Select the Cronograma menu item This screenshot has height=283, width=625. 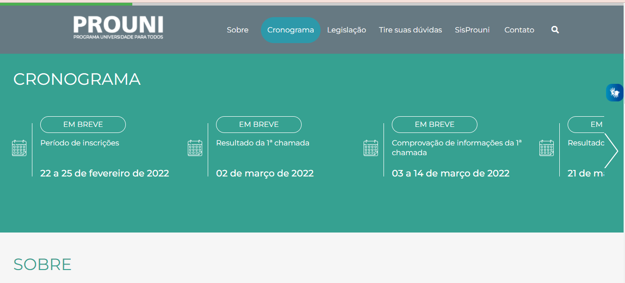pos(291,30)
